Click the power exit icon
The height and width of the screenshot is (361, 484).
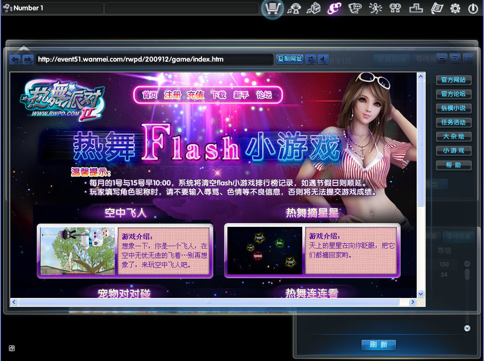[473, 8]
